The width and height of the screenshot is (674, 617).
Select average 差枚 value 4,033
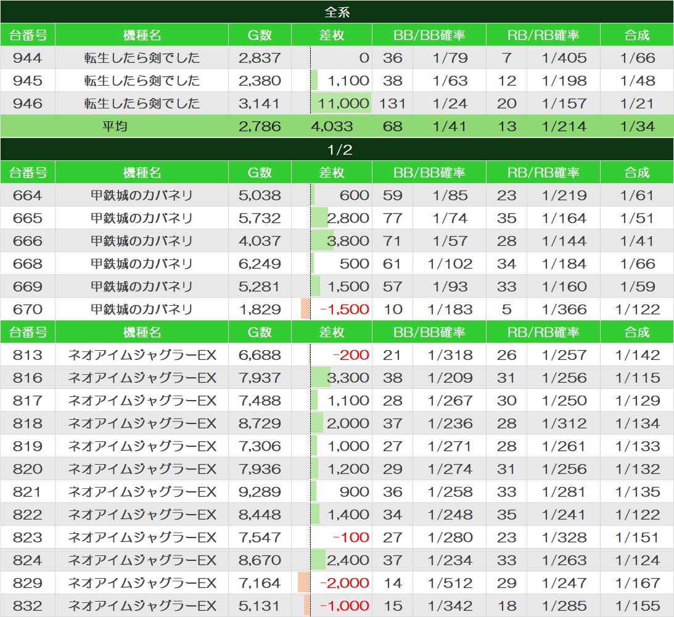(331, 126)
